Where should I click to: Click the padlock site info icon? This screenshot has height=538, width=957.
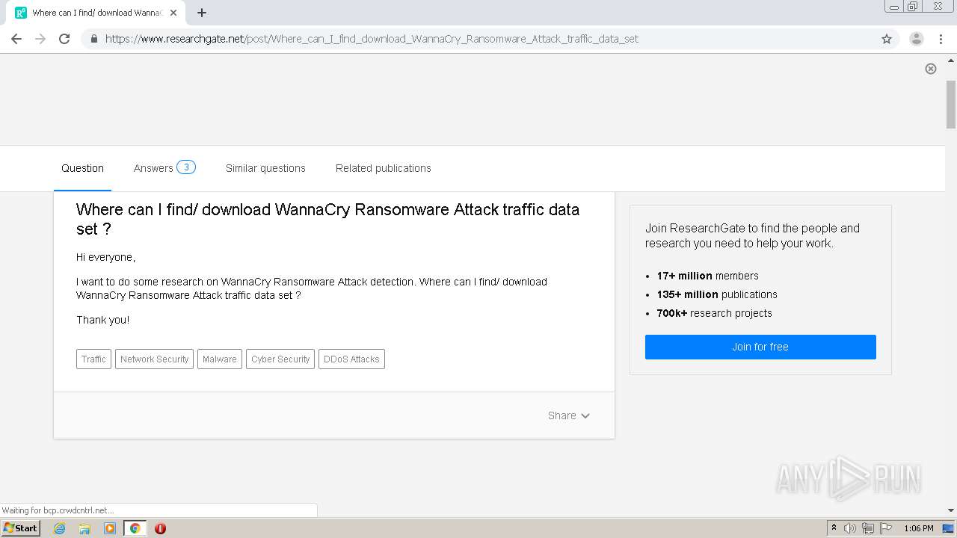coord(94,39)
